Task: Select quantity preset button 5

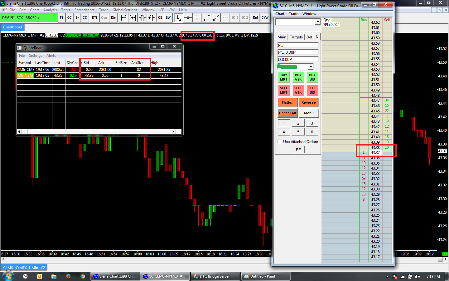Action: 298,132
